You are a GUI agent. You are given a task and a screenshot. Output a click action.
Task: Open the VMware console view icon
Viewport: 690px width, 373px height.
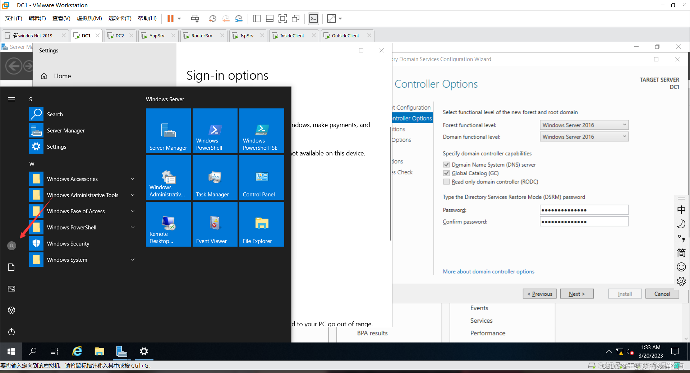(313, 18)
